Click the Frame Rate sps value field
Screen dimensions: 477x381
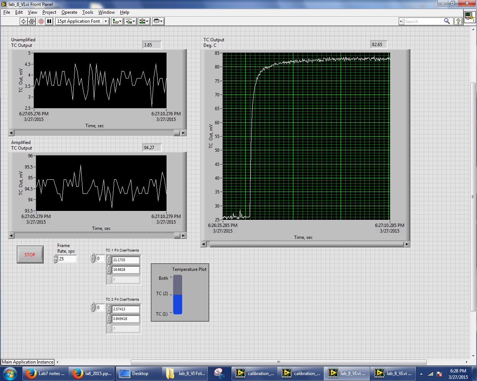tap(67, 259)
